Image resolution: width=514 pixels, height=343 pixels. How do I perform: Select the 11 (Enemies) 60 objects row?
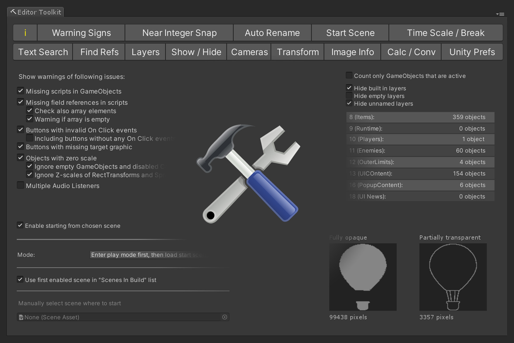[x=420, y=150]
